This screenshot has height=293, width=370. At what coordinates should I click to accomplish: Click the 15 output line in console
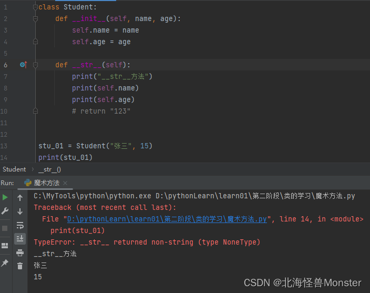click(x=38, y=277)
